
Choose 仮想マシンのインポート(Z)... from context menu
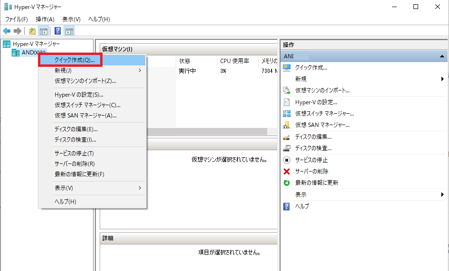coord(93,81)
